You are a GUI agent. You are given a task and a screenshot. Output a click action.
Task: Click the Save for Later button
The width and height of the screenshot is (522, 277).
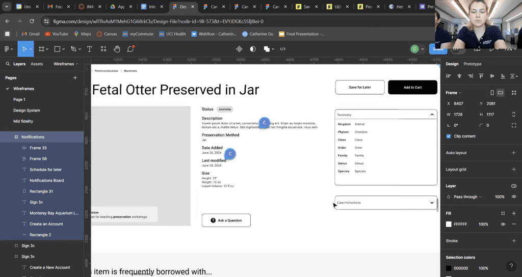[x=360, y=87]
